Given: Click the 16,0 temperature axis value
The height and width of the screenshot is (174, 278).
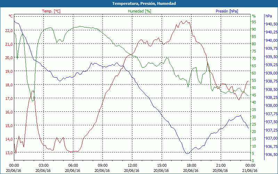Looking at the screenshot, I should coord(9,112).
